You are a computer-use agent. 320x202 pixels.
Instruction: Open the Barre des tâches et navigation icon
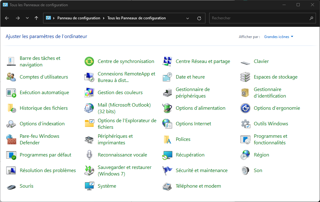coord(11,61)
